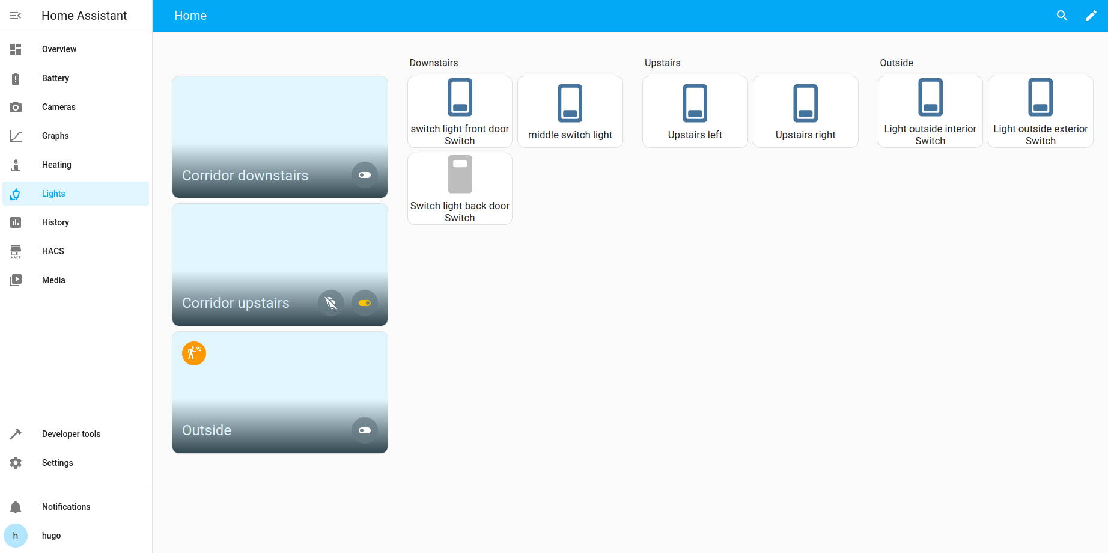Click the light-off icon on Corridor upstairs
Image resolution: width=1108 pixels, height=553 pixels.
[331, 303]
